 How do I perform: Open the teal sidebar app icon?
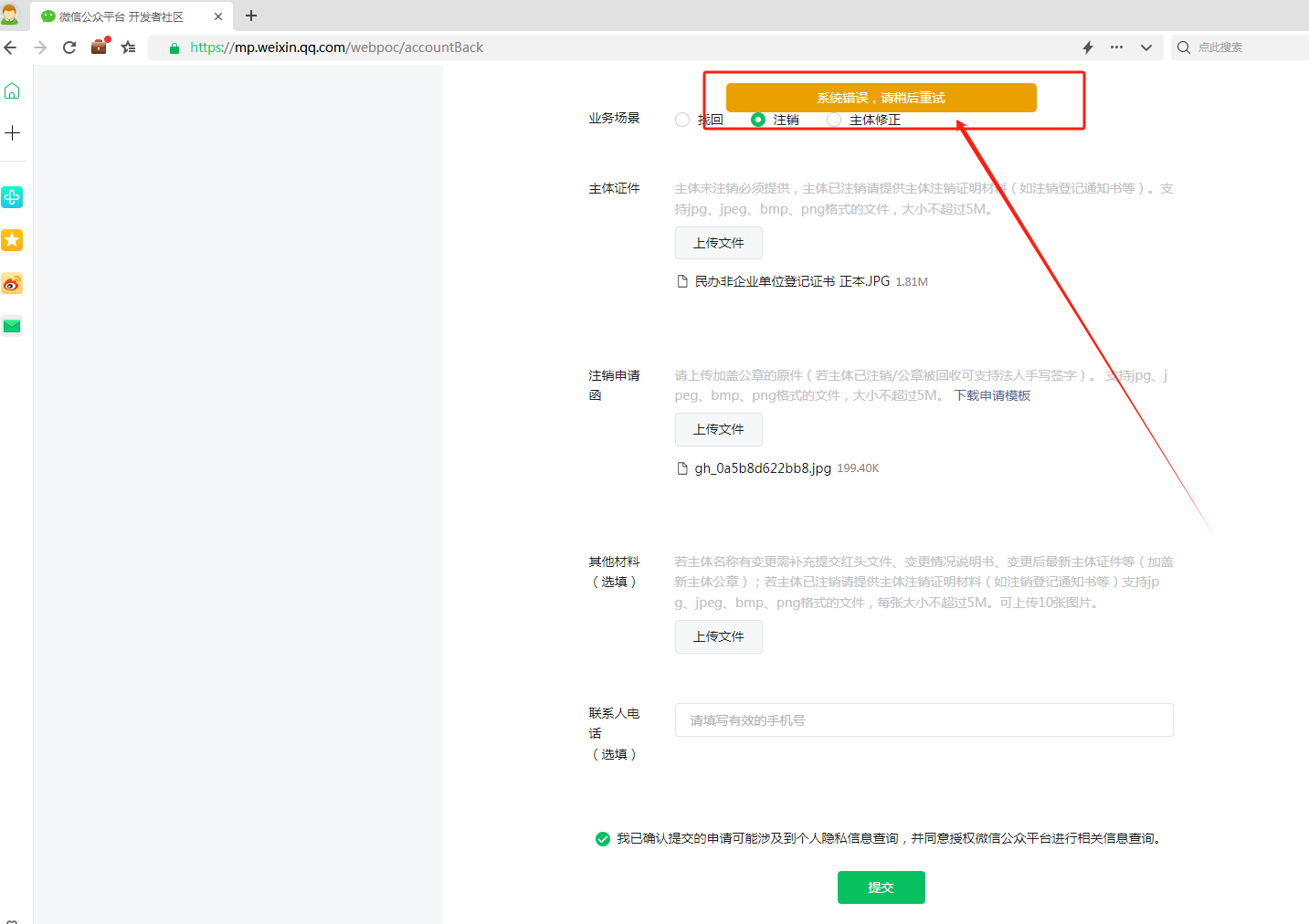[12, 197]
